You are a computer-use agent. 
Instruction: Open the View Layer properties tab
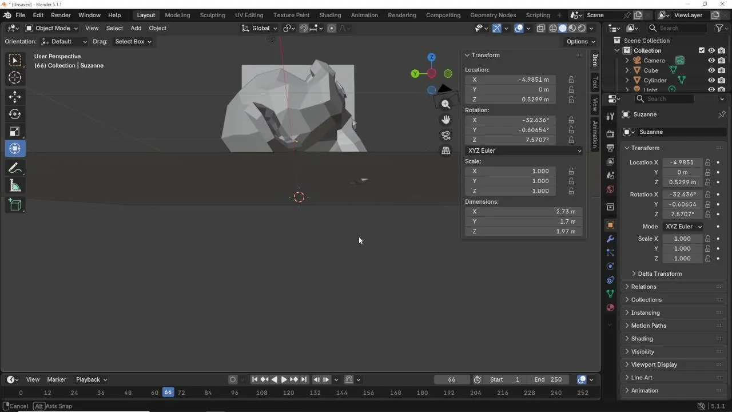[610, 161]
